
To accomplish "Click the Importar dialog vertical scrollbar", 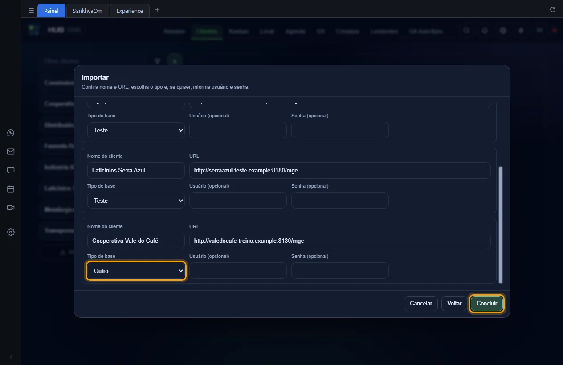I will pyautogui.click(x=501, y=225).
